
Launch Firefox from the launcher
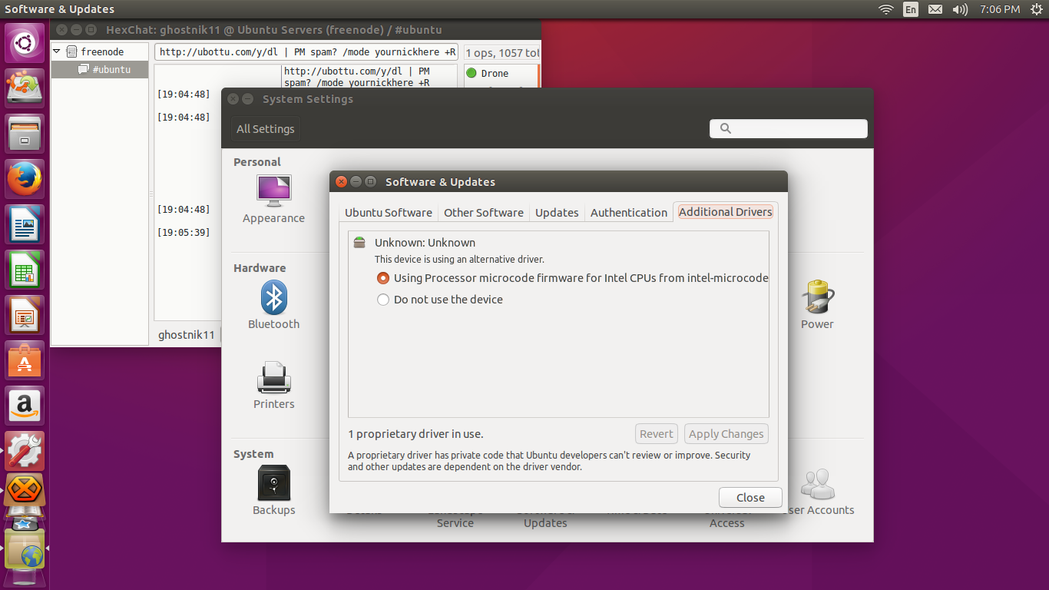coord(25,179)
